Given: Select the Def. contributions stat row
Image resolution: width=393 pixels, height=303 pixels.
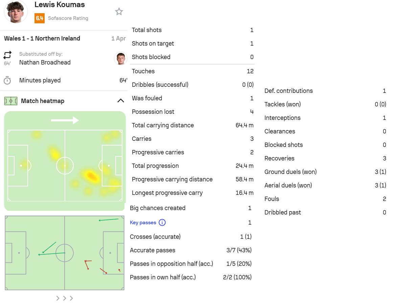Looking at the screenshot, I should (x=325, y=91).
